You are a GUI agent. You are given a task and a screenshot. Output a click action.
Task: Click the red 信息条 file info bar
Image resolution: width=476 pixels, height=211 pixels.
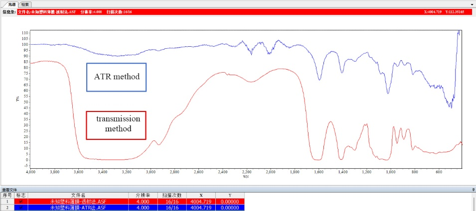[x=246, y=12]
